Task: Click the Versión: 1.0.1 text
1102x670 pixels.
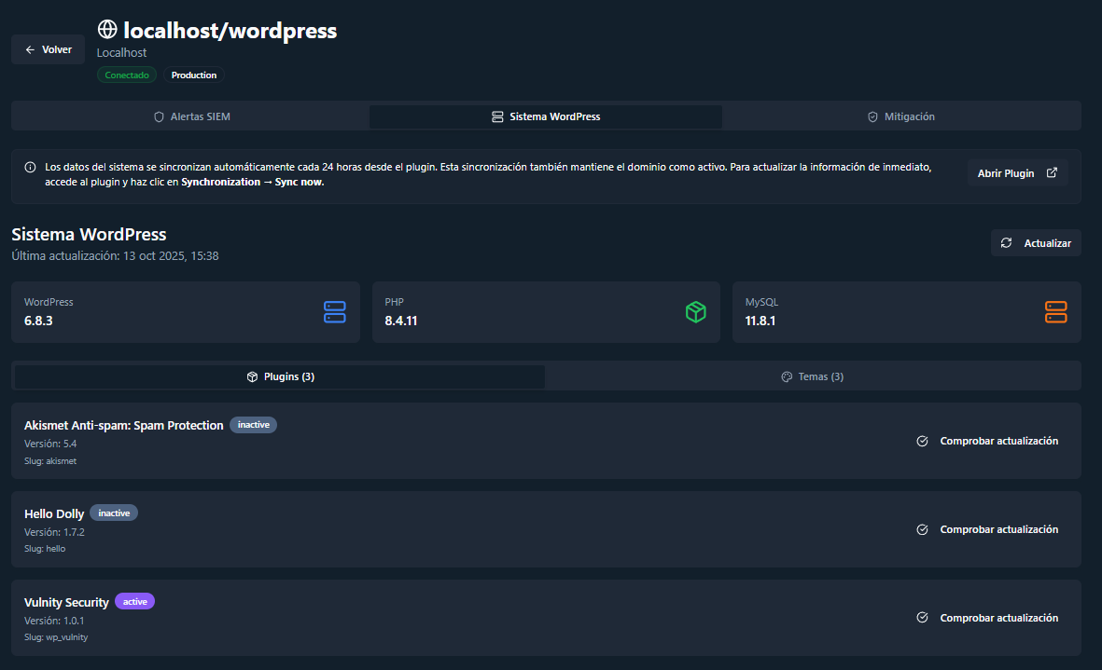Action: pos(54,621)
